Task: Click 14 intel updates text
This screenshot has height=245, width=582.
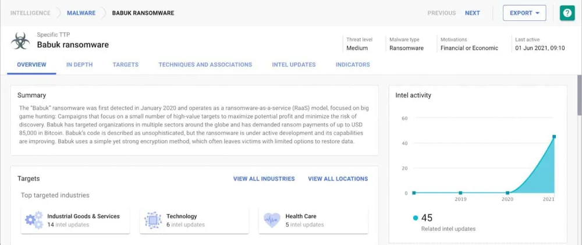Action: [68, 225]
